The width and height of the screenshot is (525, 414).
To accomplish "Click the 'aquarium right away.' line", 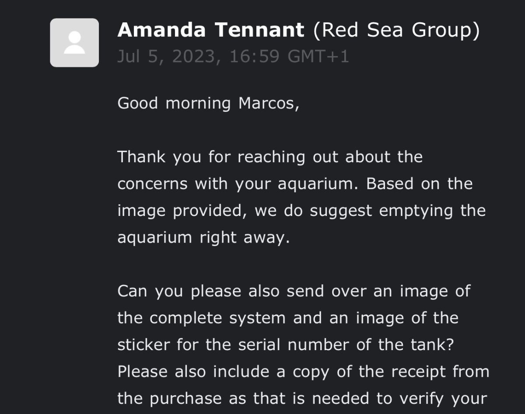I will [x=203, y=237].
